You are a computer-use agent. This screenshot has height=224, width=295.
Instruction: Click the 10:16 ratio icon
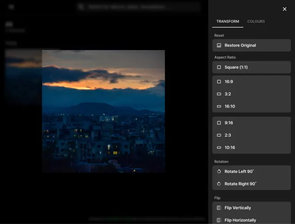[219, 147]
